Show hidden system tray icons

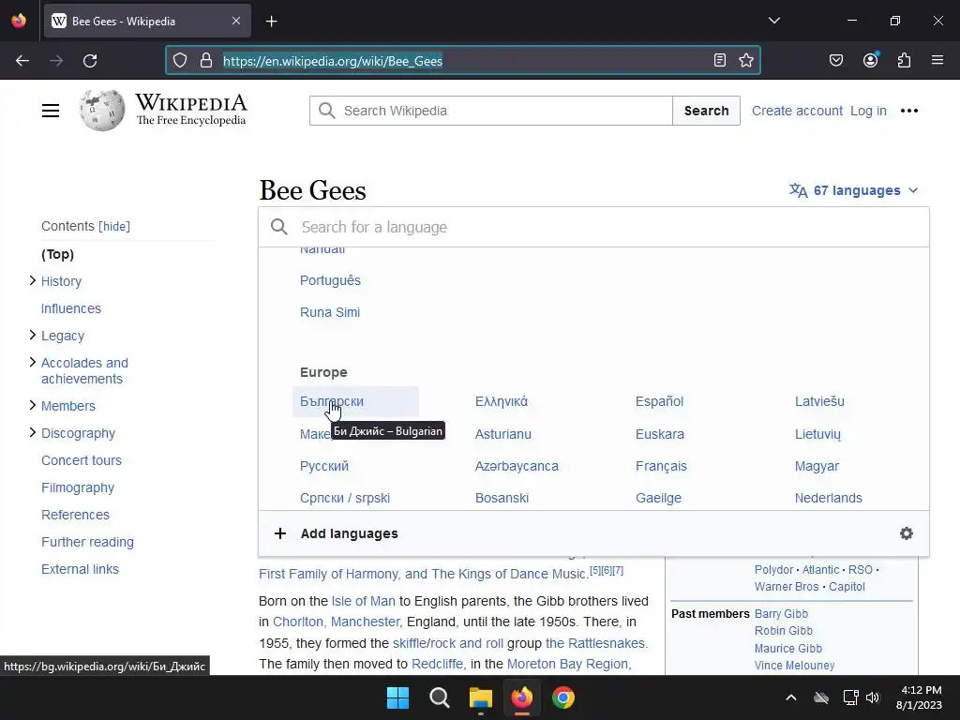pyautogui.click(x=791, y=697)
